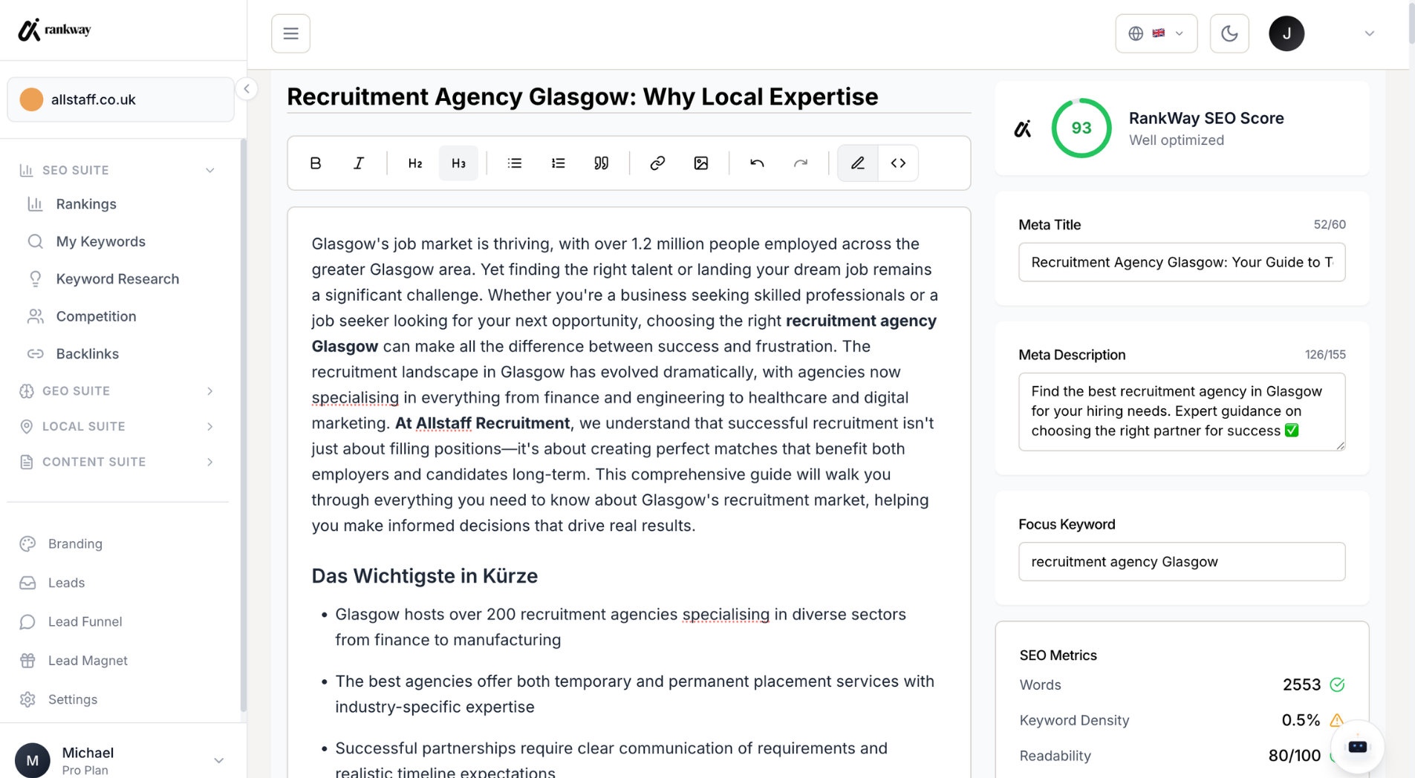Go to Leads page
This screenshot has height=778, width=1415.
[66, 583]
